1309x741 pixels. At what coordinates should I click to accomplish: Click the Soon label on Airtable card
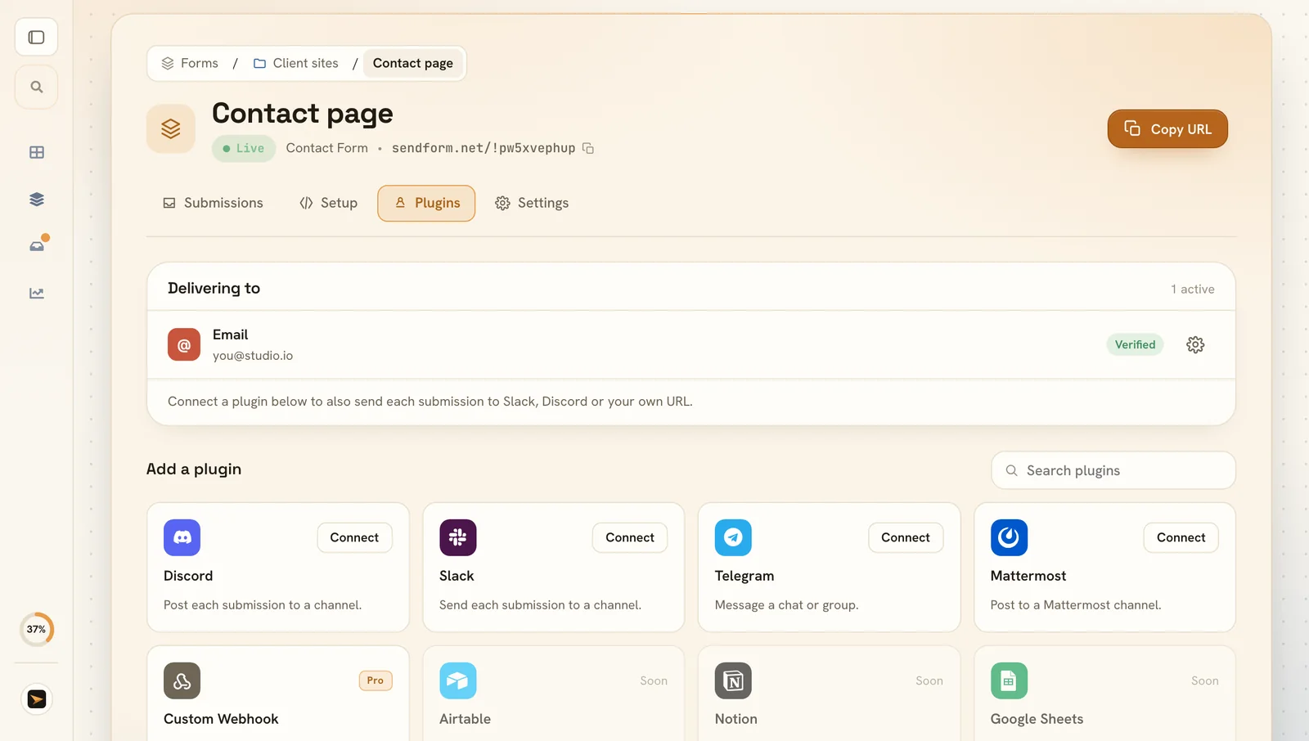pos(654,680)
